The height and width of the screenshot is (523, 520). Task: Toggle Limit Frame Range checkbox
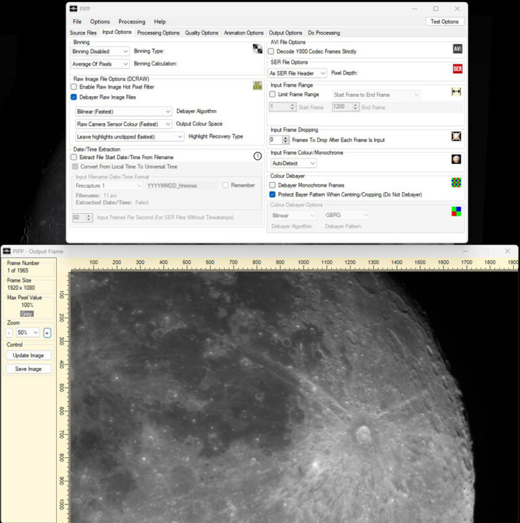(x=272, y=95)
